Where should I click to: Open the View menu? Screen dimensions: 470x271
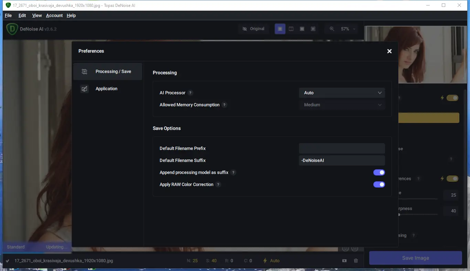37,15
